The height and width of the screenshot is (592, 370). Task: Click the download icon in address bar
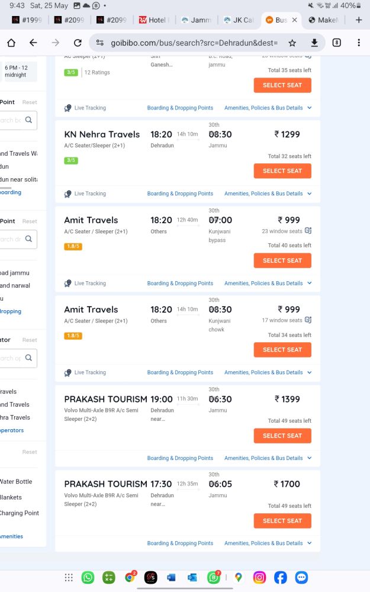point(314,43)
